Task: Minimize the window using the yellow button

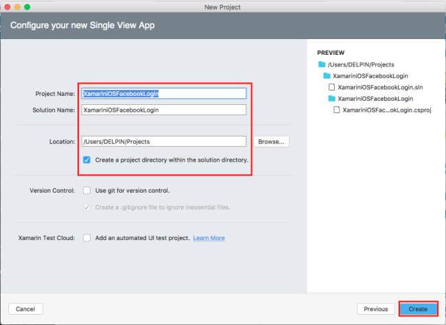Action: [18, 6]
